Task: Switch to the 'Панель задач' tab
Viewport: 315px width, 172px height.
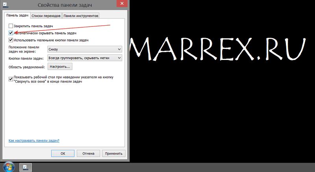Action: coord(17,15)
